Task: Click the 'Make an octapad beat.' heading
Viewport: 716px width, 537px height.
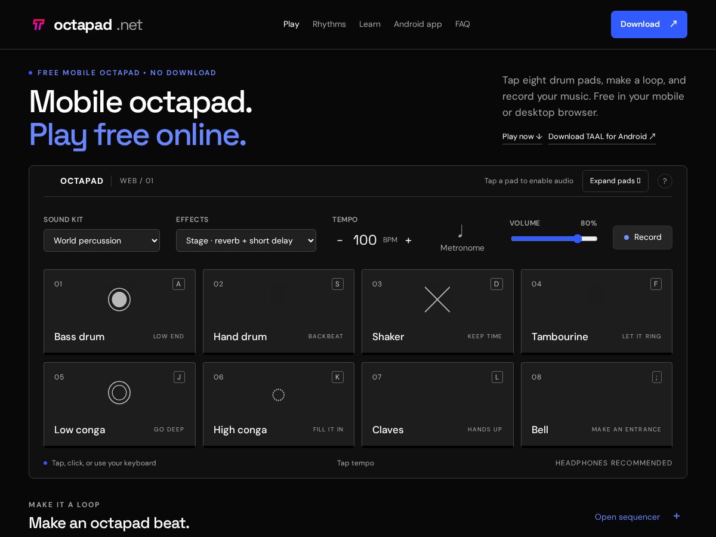Action: 109,523
